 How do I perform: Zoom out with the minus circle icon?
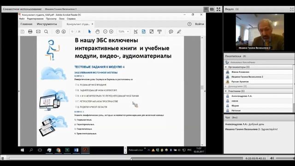coord(105,32)
